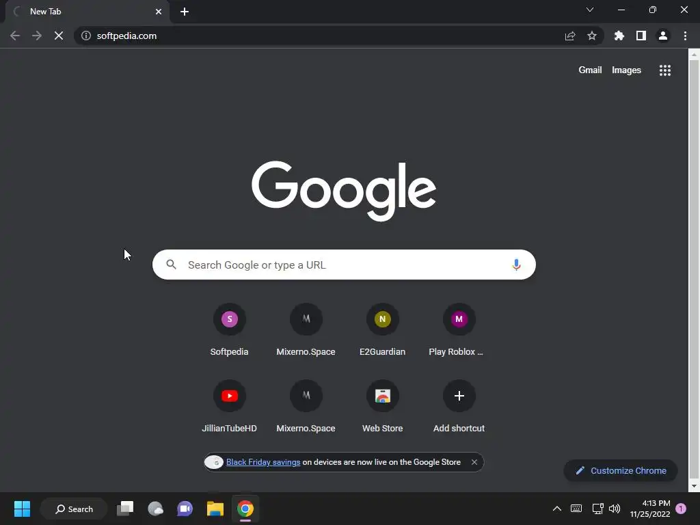Follow the Black Friday savings link

pos(263,462)
